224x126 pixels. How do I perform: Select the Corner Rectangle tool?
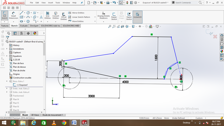[x=21, y=17]
